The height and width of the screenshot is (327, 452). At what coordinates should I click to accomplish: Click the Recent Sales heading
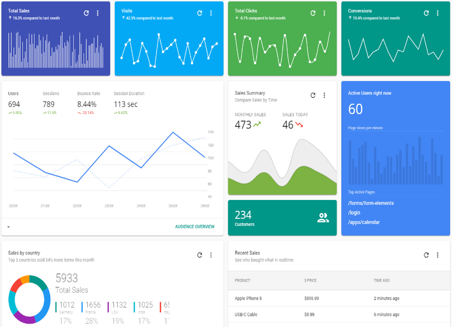(x=247, y=253)
